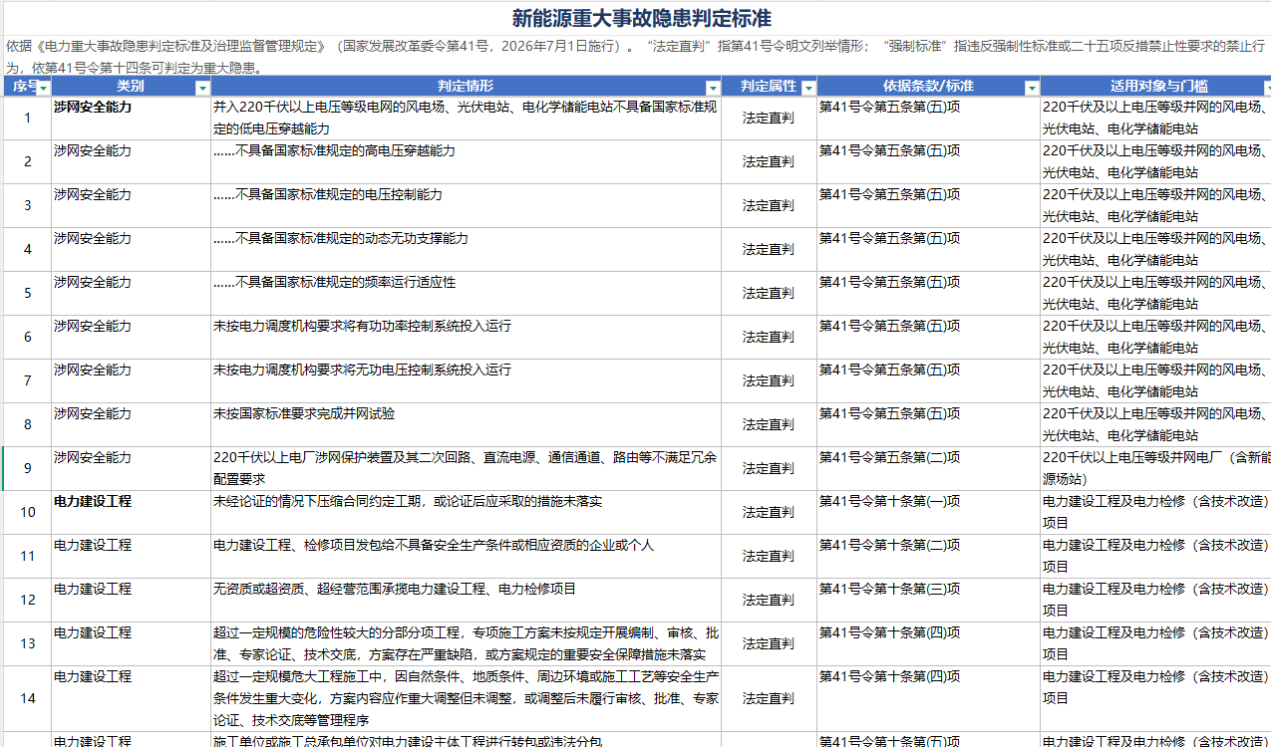This screenshot has height=747, width=1271.
Task: Select 法定直判 in row 4
Action: pos(769,250)
